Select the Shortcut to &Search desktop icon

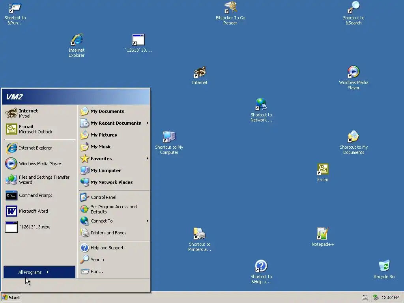coord(353,13)
